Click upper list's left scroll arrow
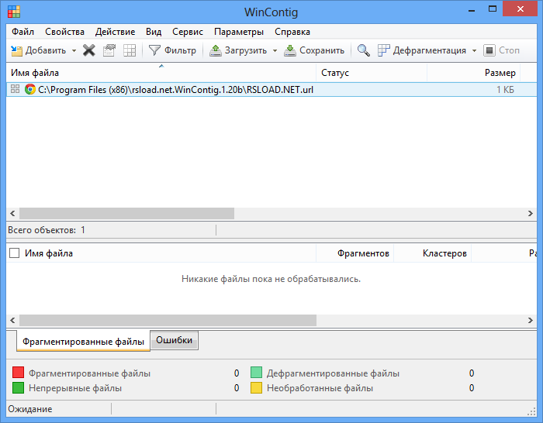 pyautogui.click(x=12, y=213)
